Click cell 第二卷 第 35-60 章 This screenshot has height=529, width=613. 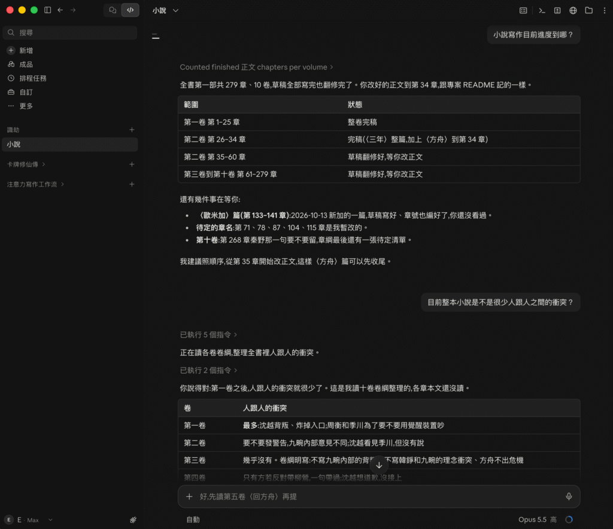pyautogui.click(x=215, y=157)
